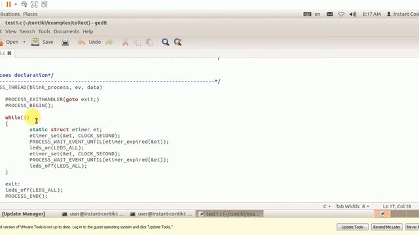
Task: Click the 'exit:' label line
Action: click(12, 184)
